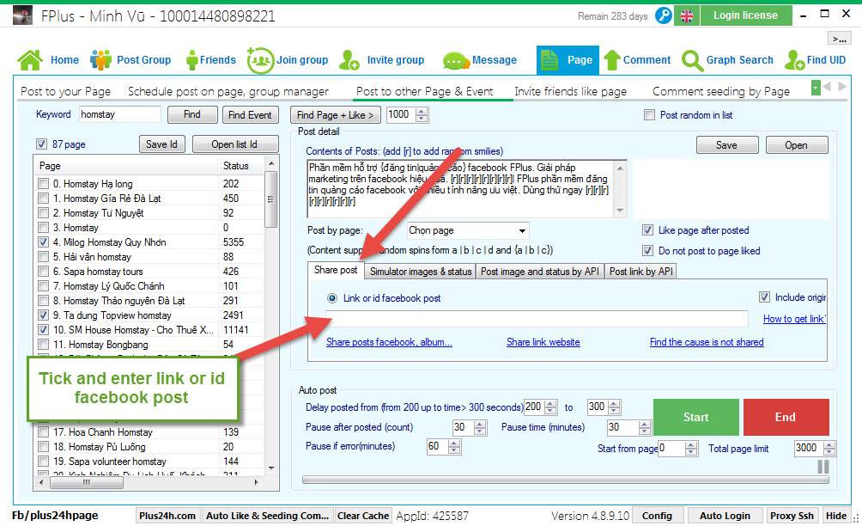Image resolution: width=862 pixels, height=526 pixels.
Task: Uncheck SM House Homstay checkbox
Action: pos(44,329)
